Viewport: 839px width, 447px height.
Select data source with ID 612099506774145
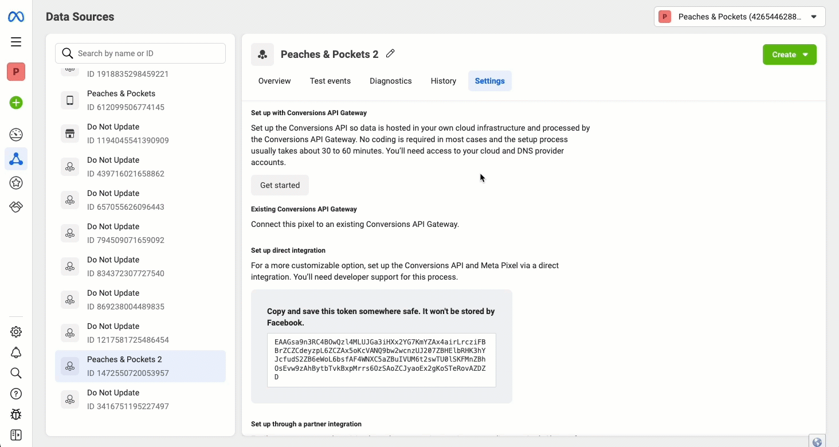point(140,100)
